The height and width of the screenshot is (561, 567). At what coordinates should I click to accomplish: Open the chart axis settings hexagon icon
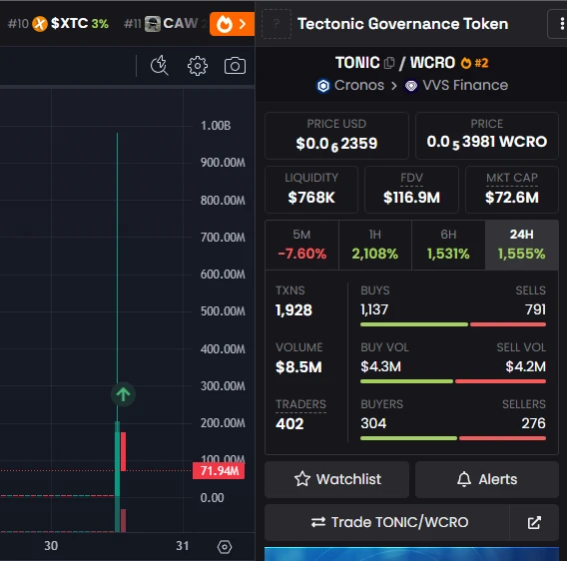225,547
